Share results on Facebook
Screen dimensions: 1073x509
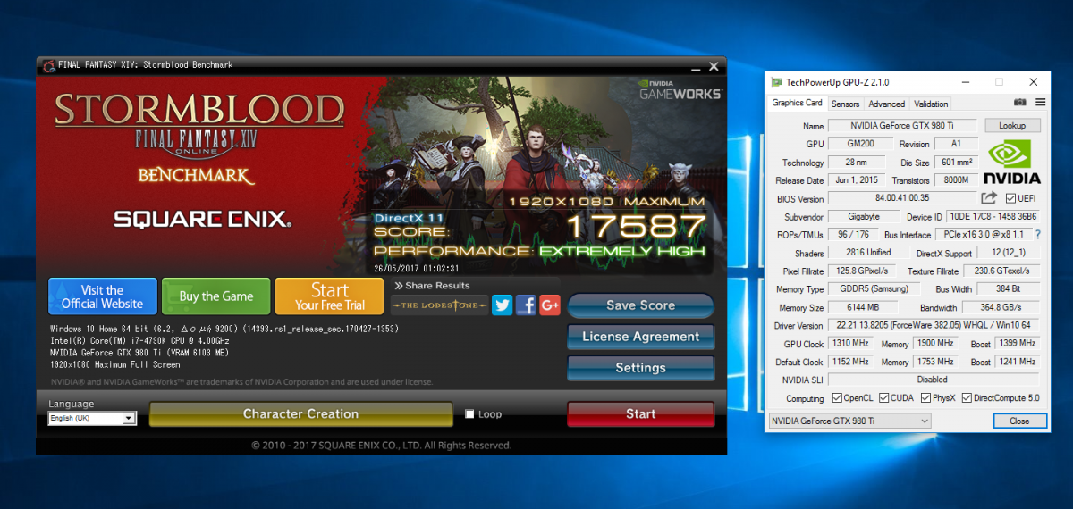click(x=526, y=305)
